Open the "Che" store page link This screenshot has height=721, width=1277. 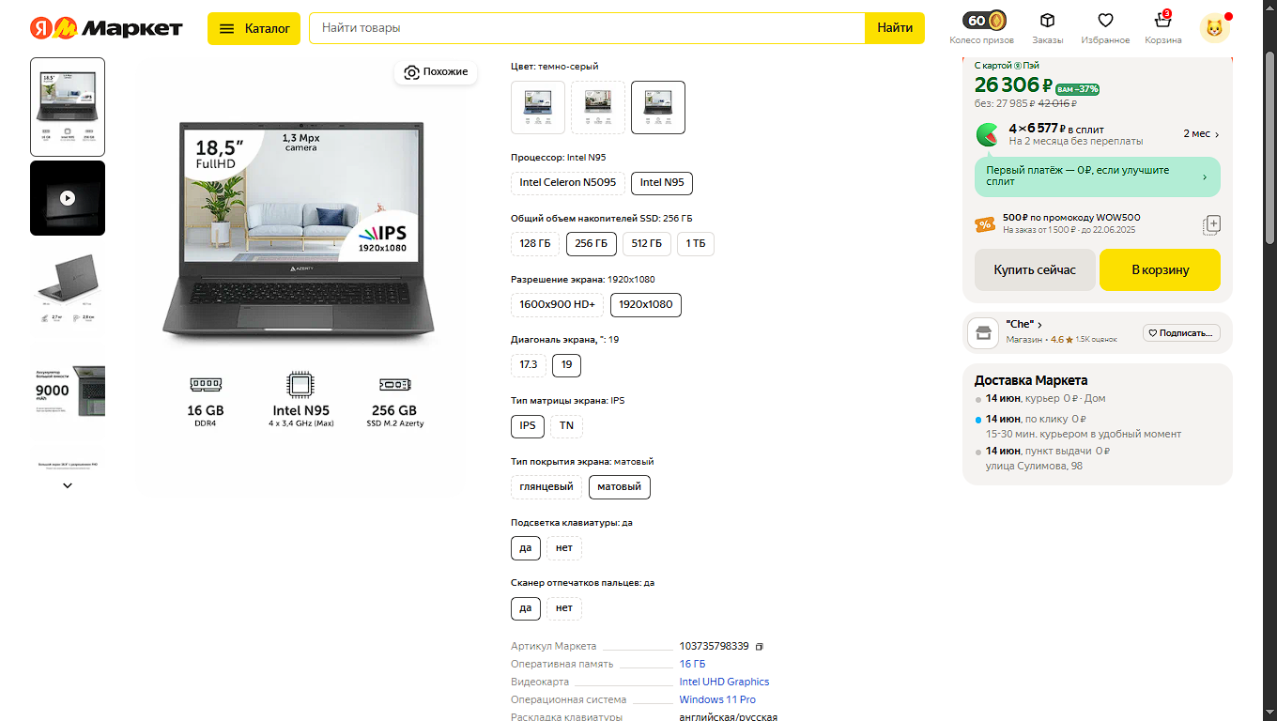point(1023,325)
